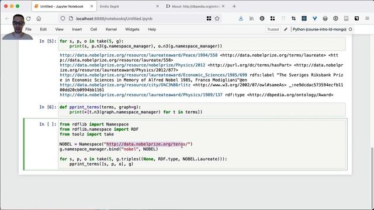
Task: Click the black sidebar-style extension icon
Action: [356, 19]
